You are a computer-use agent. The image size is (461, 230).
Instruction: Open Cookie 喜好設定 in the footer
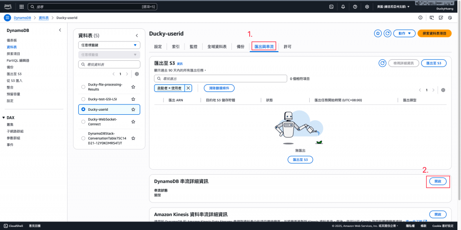pos(443,226)
